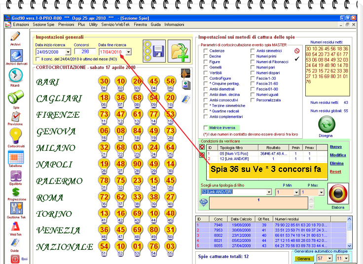Open the Utility menu
Image resolution: width=363 pixels, height=264 pixels.
pyautogui.click(x=93, y=25)
